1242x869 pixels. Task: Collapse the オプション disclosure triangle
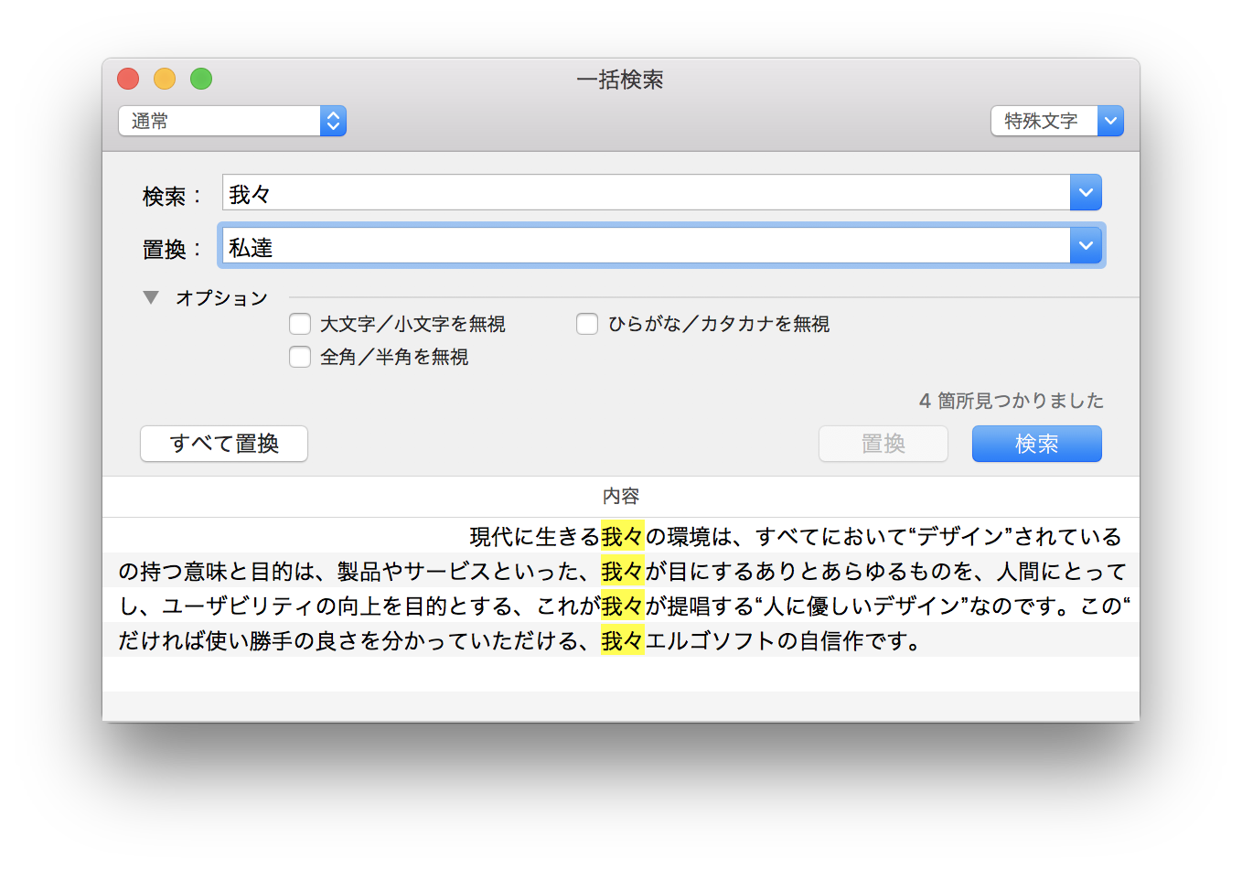point(151,297)
